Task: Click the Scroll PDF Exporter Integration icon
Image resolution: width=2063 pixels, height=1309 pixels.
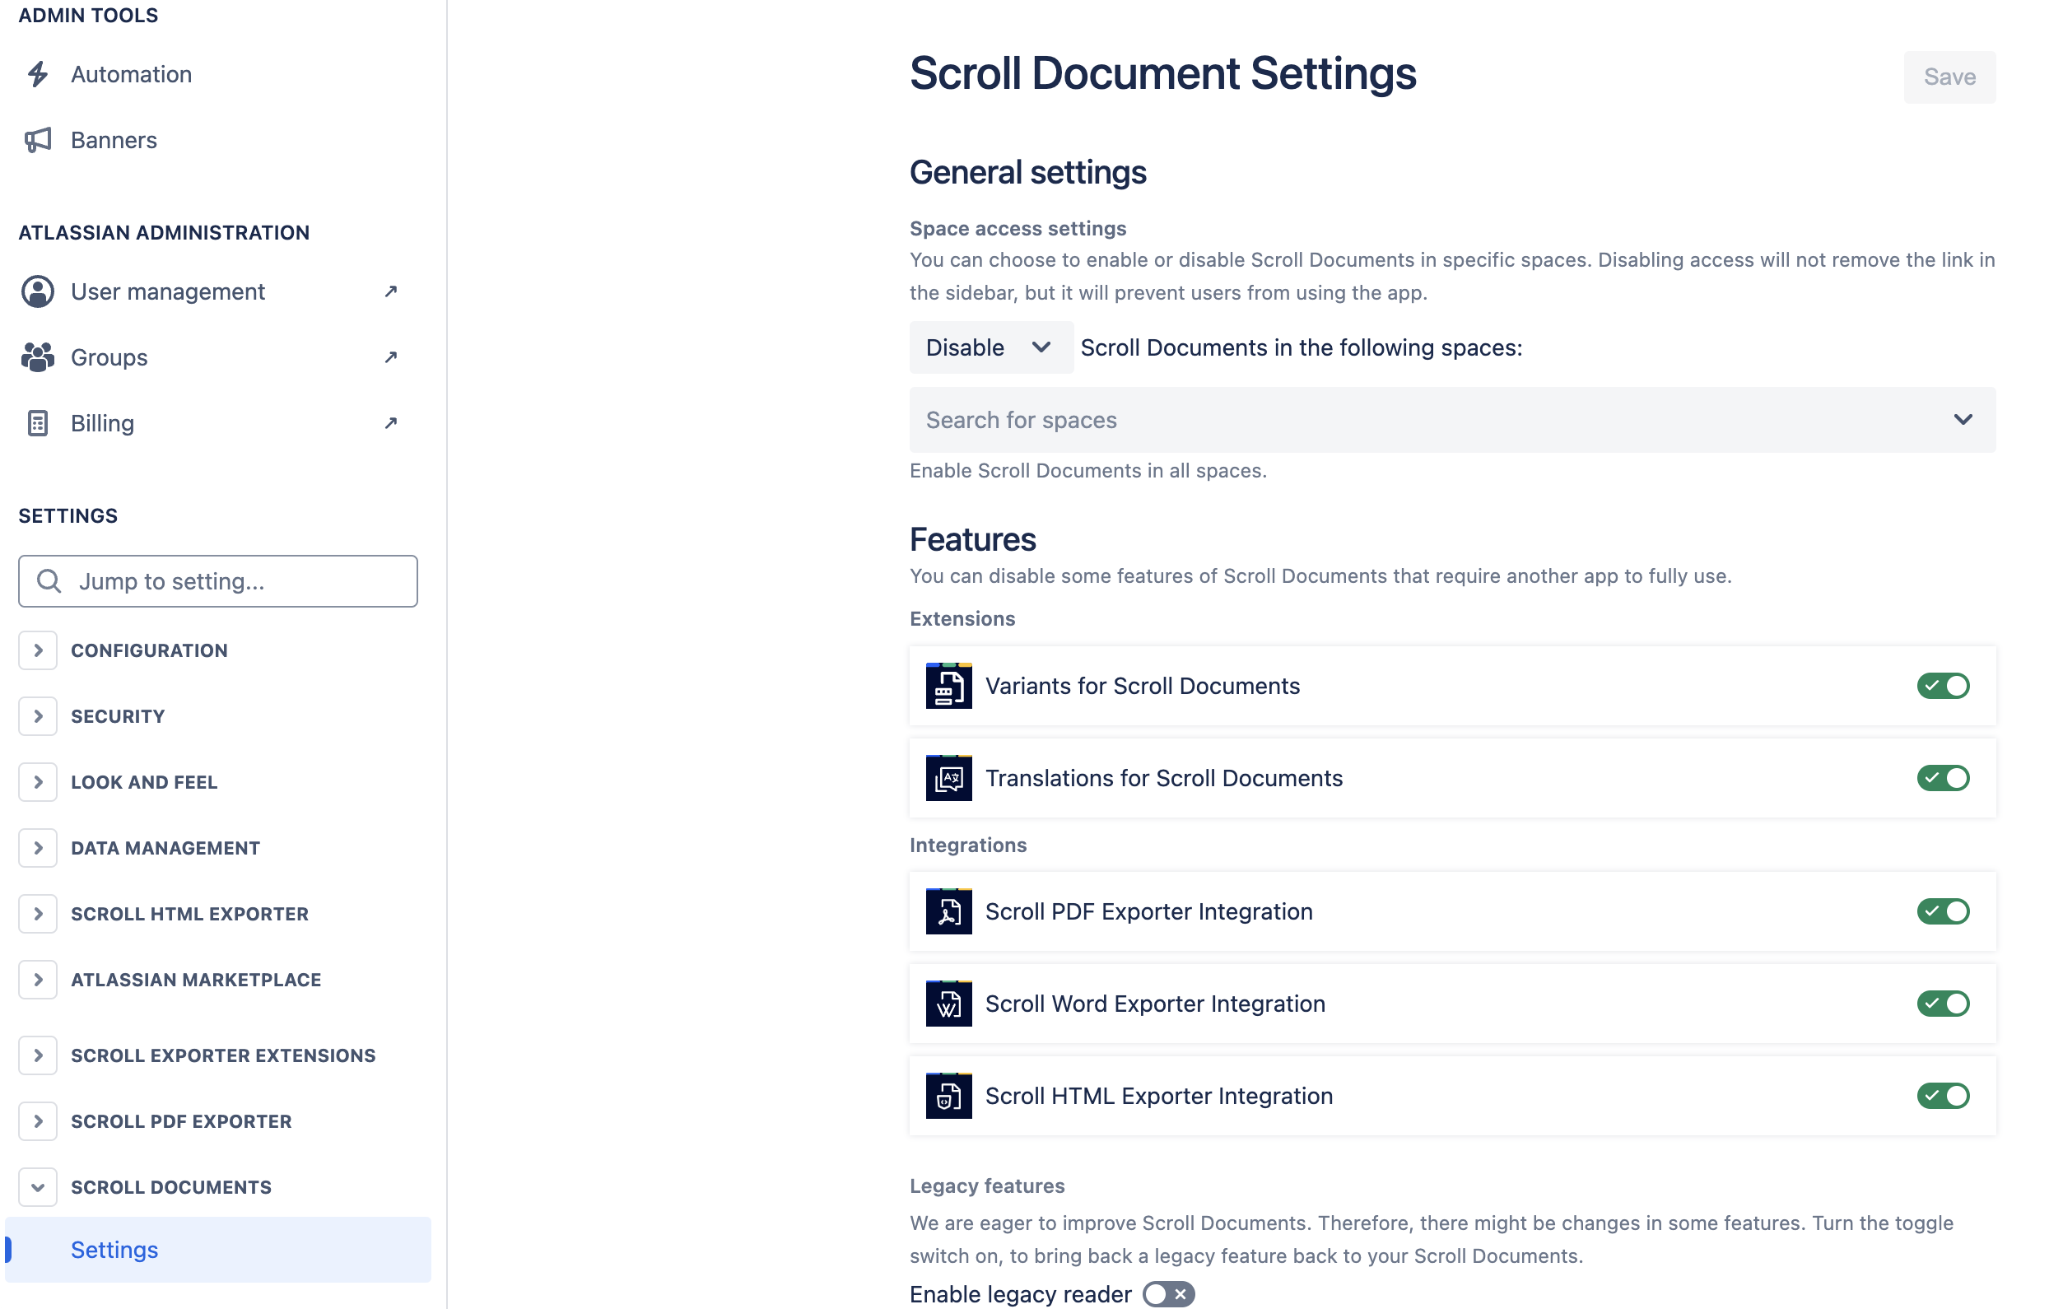Action: click(948, 911)
